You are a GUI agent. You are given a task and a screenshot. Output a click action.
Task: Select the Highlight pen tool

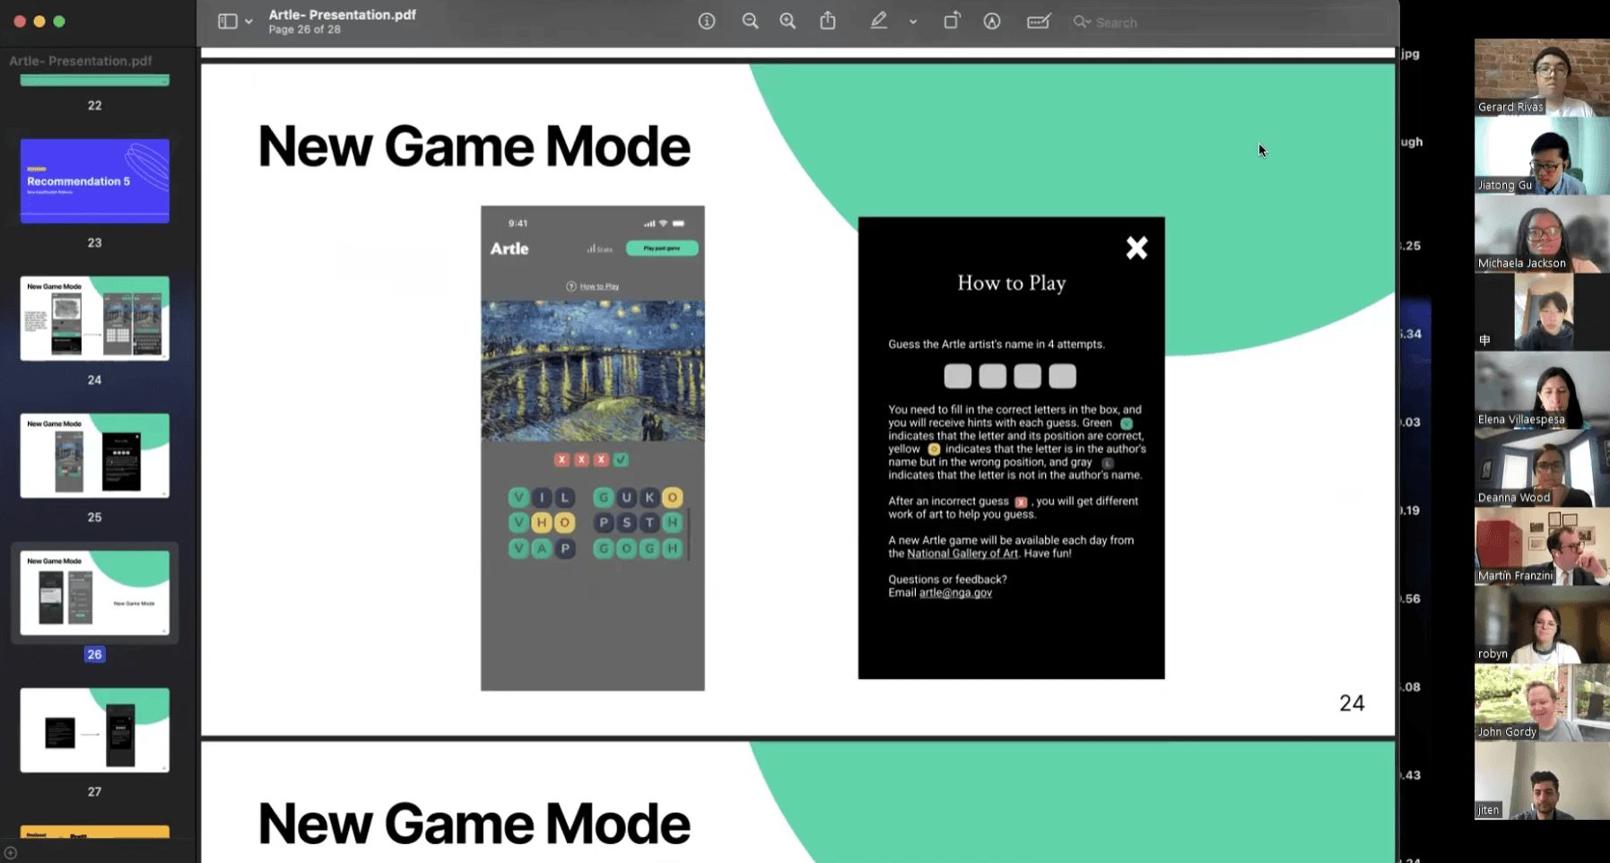(879, 21)
